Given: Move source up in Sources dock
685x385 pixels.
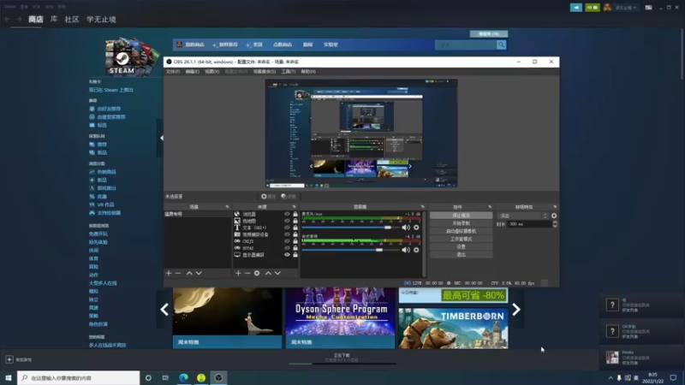Looking at the screenshot, I should click(268, 273).
